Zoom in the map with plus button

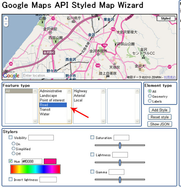pyautogui.click(x=6, y=19)
